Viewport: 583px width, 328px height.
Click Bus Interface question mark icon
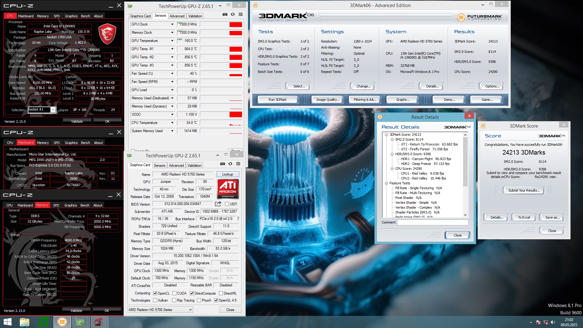point(238,219)
